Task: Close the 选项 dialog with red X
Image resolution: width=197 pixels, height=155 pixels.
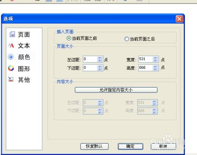Action: coord(179,19)
